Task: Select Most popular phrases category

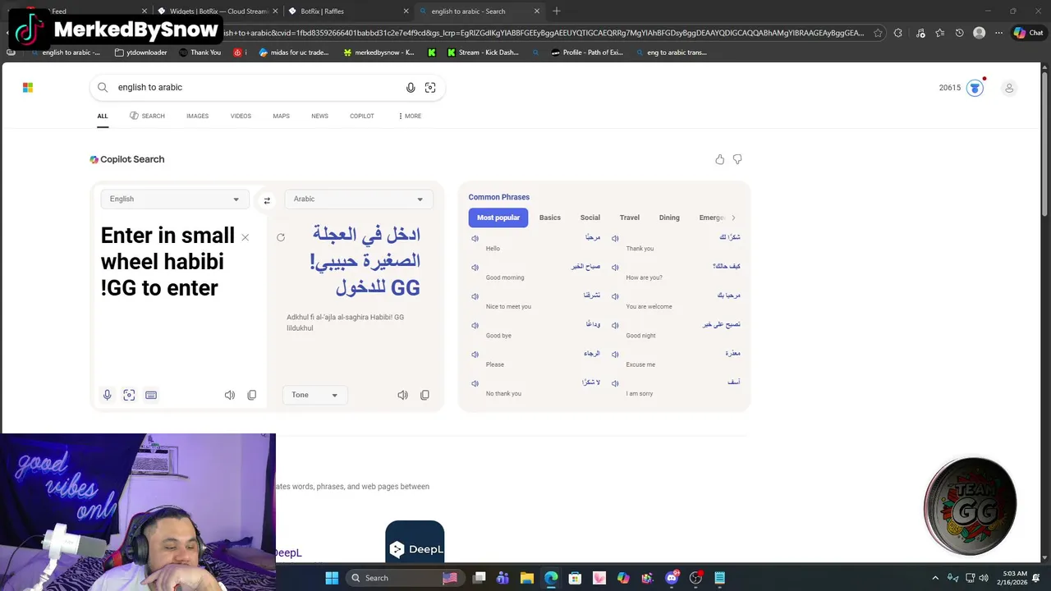Action: click(x=498, y=218)
